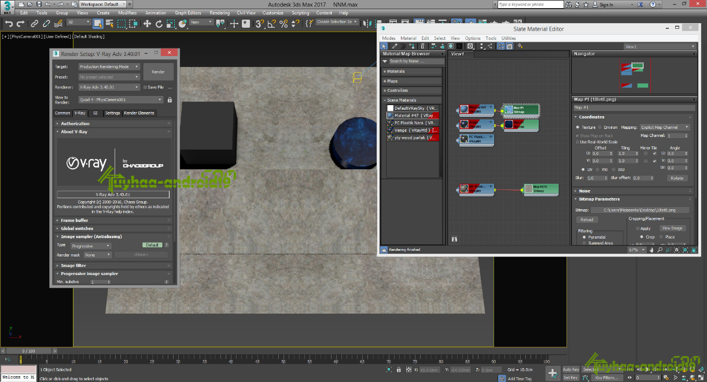This screenshot has height=382, width=707.
Task: Click Slate search binoculars icon
Action: pos(455,238)
